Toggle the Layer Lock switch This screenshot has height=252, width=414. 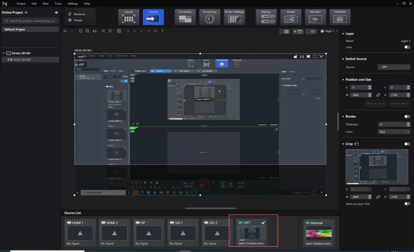[x=407, y=47]
